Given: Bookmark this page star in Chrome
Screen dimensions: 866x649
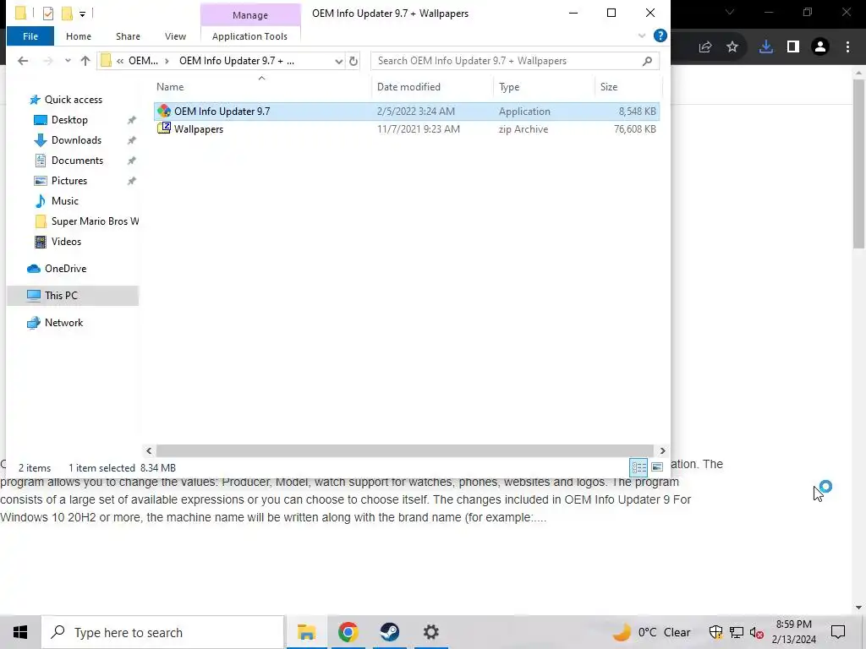Looking at the screenshot, I should click(732, 47).
